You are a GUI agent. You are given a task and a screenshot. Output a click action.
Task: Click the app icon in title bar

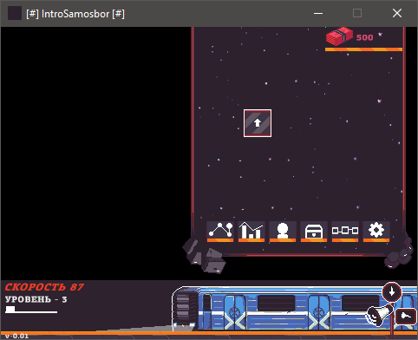pos(15,13)
